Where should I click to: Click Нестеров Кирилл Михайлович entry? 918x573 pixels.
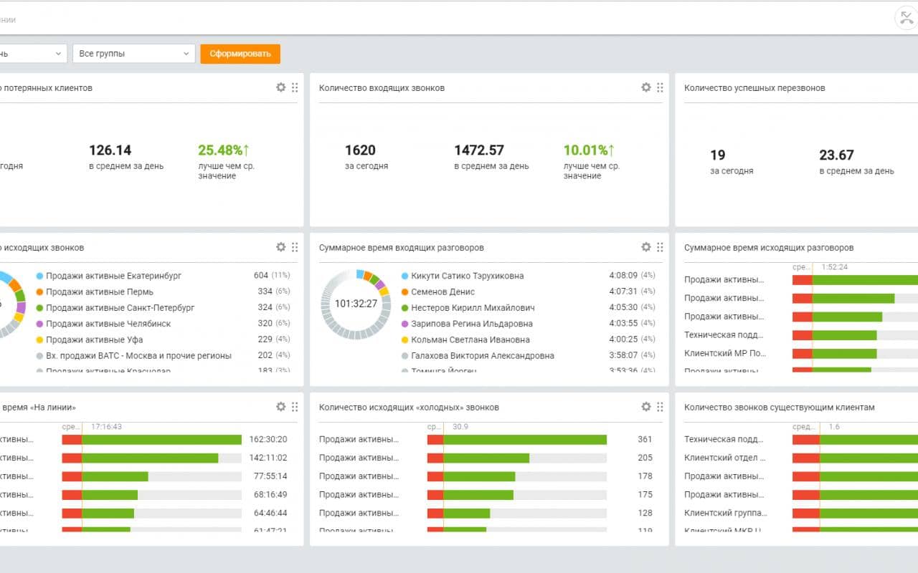(x=473, y=308)
